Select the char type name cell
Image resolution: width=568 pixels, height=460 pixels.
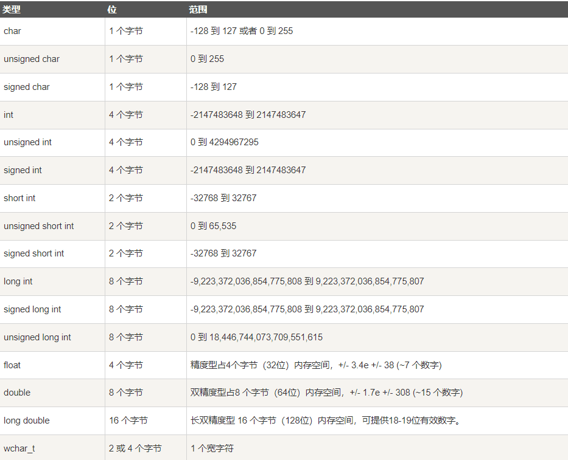(x=12, y=31)
